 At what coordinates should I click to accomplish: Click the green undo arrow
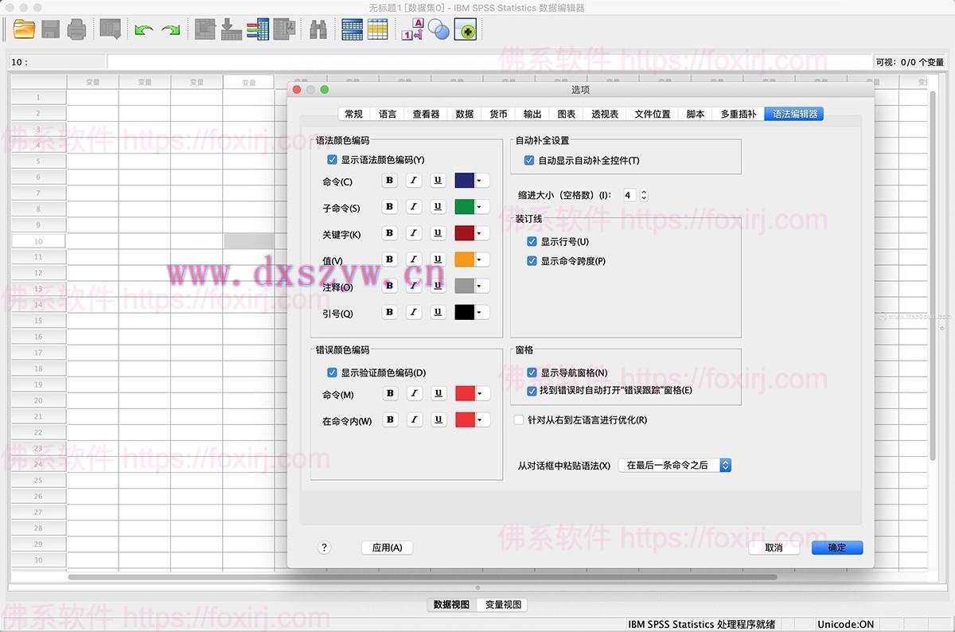click(144, 30)
